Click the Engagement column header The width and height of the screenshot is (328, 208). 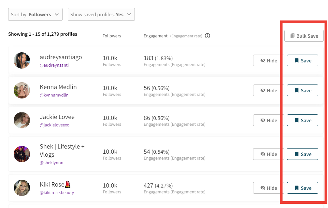click(155, 36)
